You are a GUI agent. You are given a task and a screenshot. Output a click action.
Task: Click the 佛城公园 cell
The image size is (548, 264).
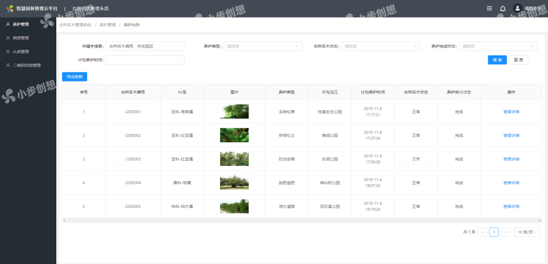click(330, 136)
